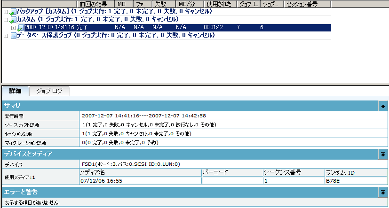Sort by the 失敗 column header
Screen dimensions: 389x208
click(x=164, y=4)
